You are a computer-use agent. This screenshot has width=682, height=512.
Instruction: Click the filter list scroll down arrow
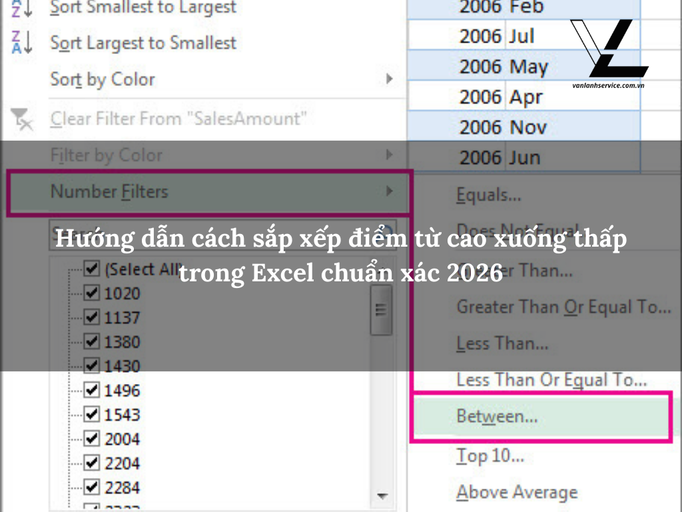click(382, 496)
